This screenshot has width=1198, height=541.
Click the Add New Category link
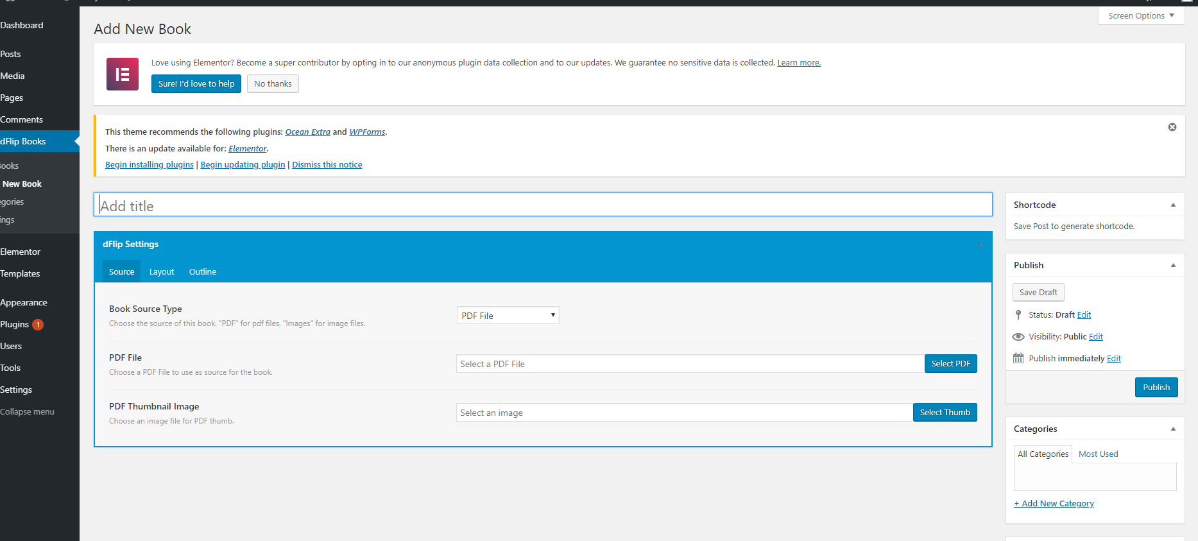(1054, 503)
